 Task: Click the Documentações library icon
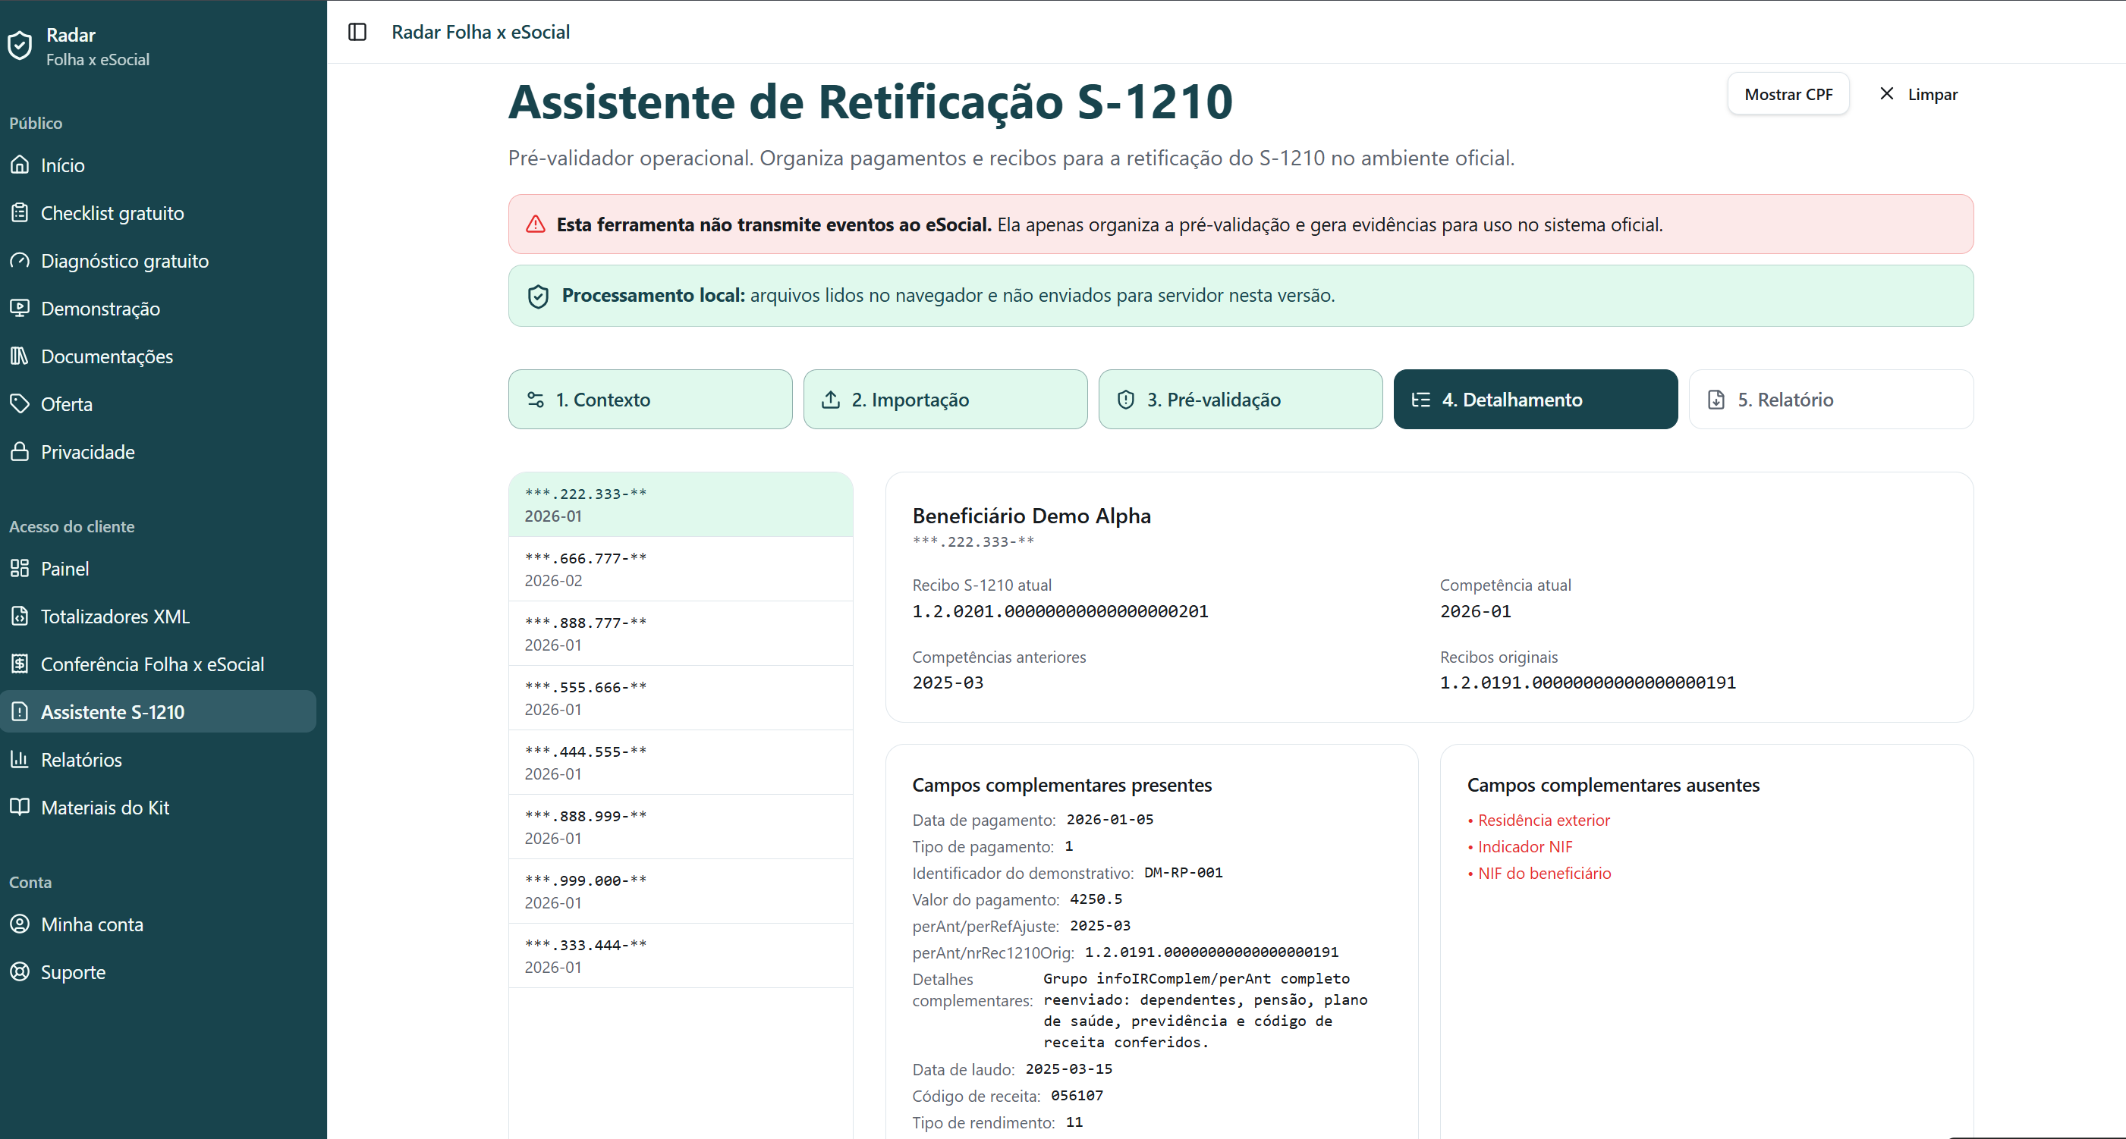point(20,356)
